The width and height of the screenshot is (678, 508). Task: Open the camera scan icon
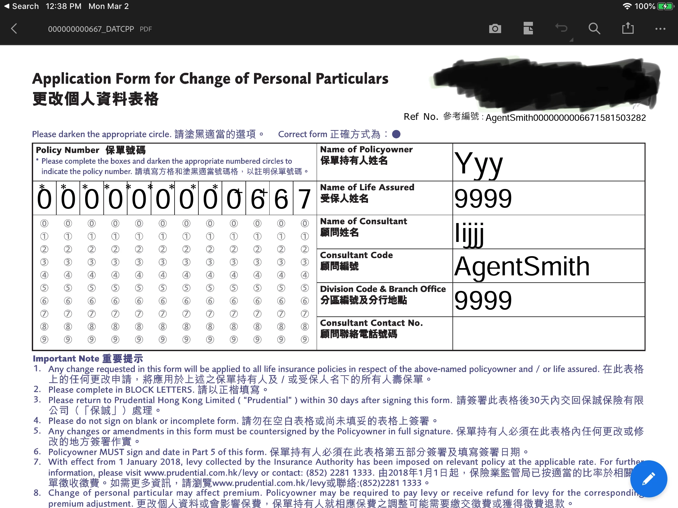click(x=495, y=29)
